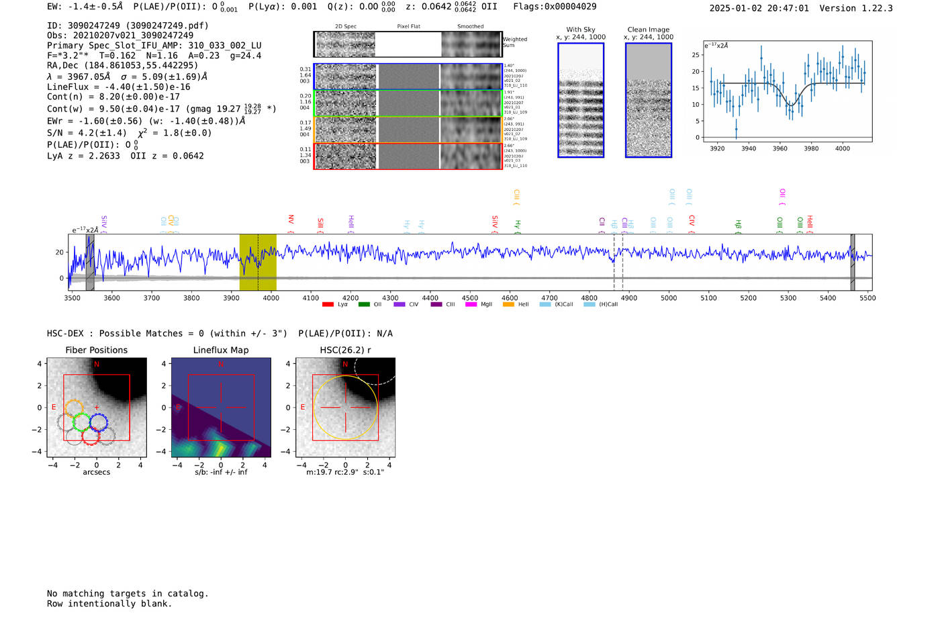Click the gray hatched band near 5460Å
The image size is (940, 640).
[x=853, y=262]
